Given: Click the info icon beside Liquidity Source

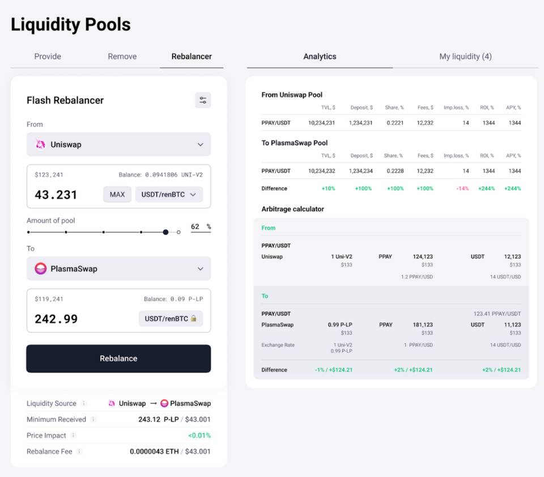Looking at the screenshot, I should (x=84, y=404).
